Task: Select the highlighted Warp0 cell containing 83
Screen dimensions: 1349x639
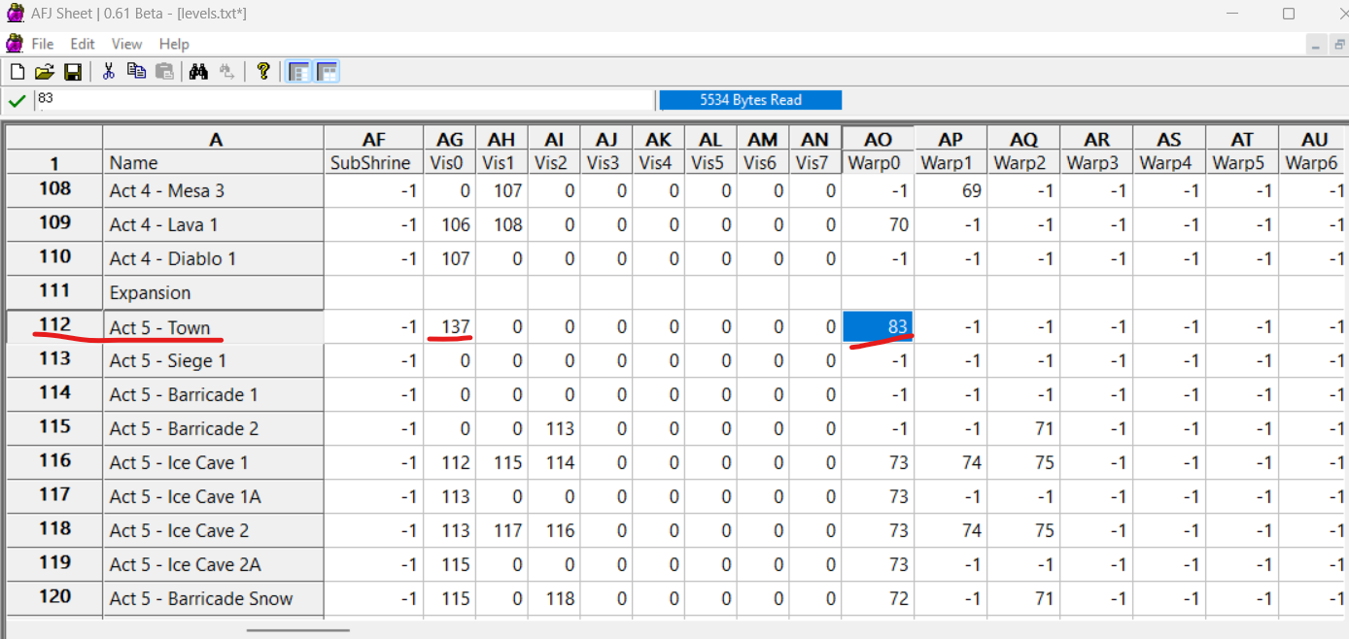Action: [x=877, y=326]
